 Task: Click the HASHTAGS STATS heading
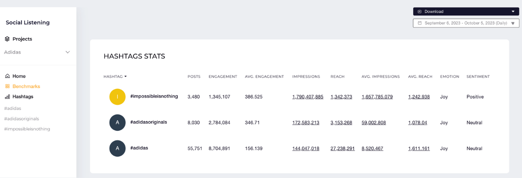coord(134,56)
